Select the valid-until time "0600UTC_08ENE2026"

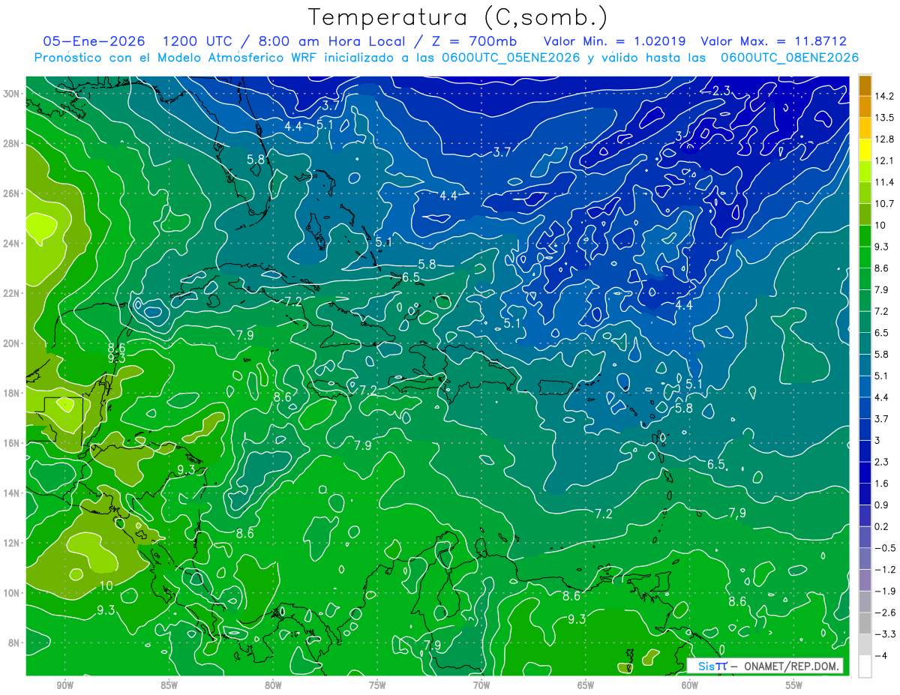(x=790, y=58)
